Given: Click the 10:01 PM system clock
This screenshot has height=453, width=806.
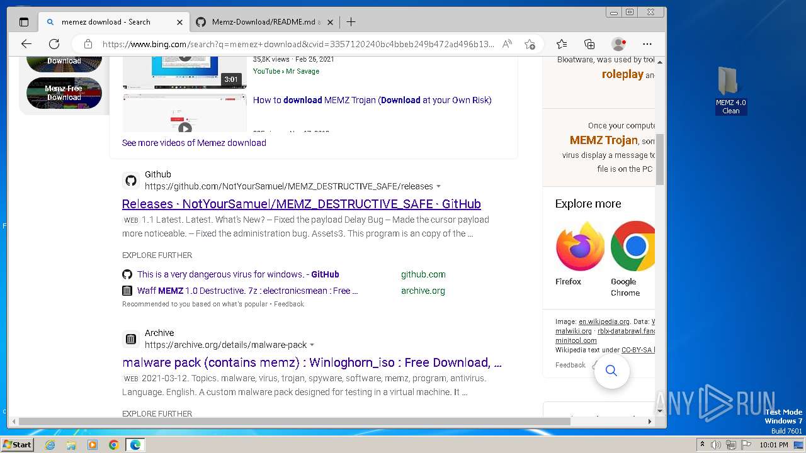Looking at the screenshot, I should (773, 445).
